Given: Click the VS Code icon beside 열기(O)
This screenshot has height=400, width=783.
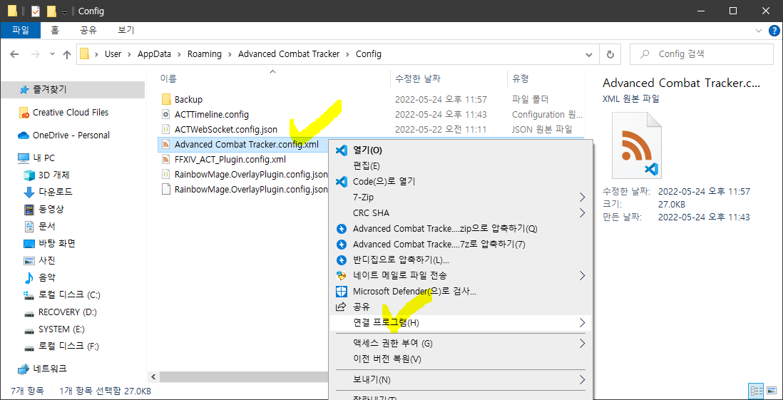Looking at the screenshot, I should pyautogui.click(x=342, y=150).
